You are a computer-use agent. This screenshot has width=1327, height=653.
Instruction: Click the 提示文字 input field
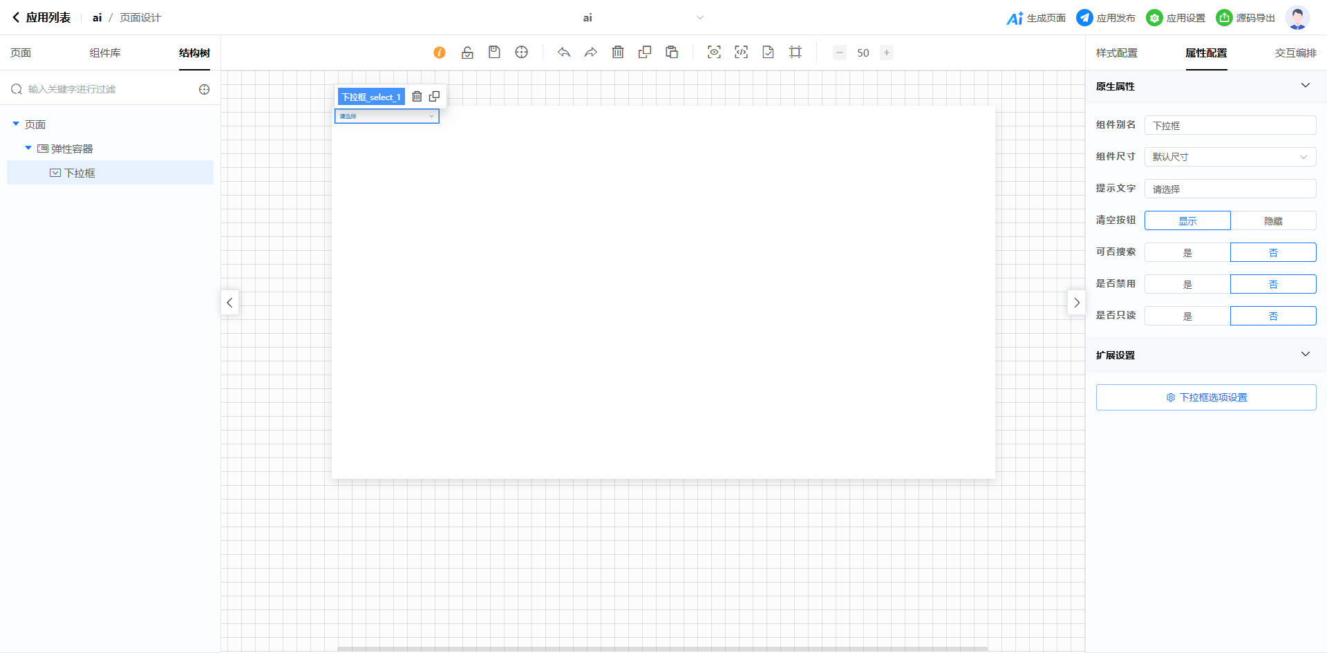[x=1230, y=189]
